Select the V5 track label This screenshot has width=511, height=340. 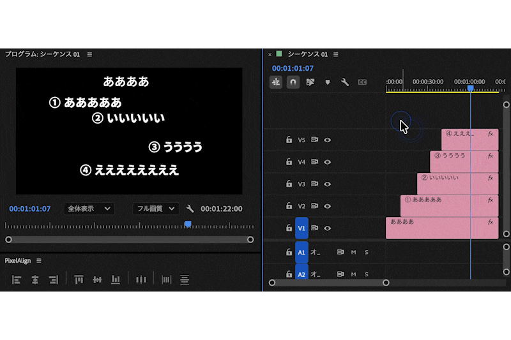coord(301,140)
